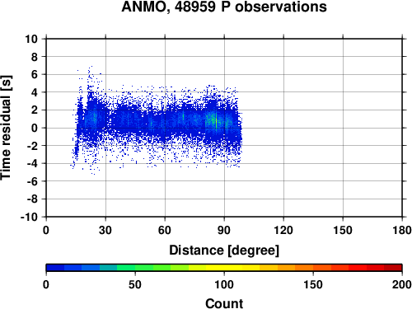Click the x-axis tick label 90
Image resolution: width=412 pixels, height=309 pixels.
pyautogui.click(x=224, y=230)
